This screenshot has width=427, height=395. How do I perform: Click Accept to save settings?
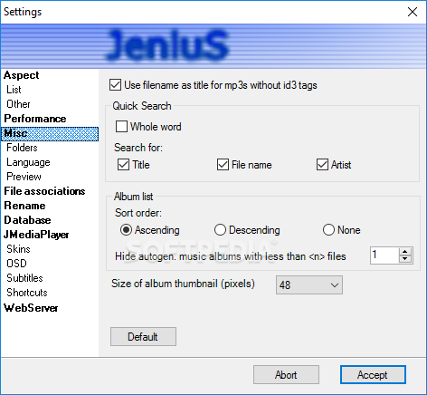pos(373,375)
